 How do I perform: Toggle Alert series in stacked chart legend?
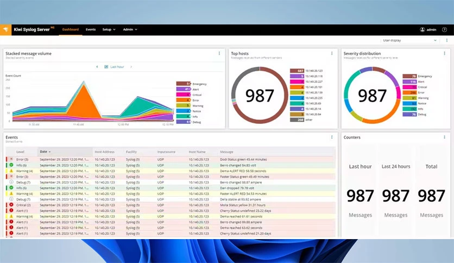coord(187,89)
